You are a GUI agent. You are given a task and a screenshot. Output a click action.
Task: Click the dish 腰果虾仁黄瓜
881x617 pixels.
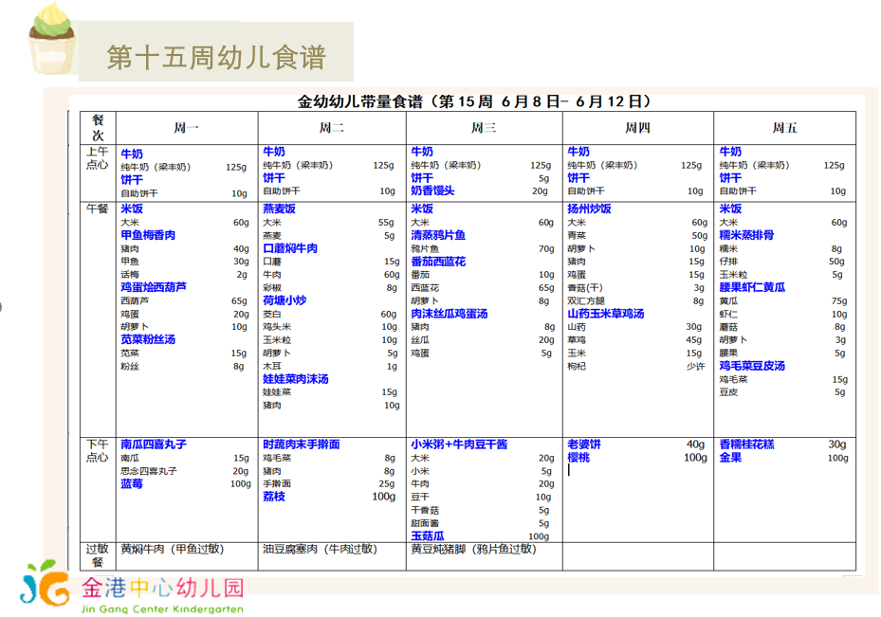click(x=752, y=287)
